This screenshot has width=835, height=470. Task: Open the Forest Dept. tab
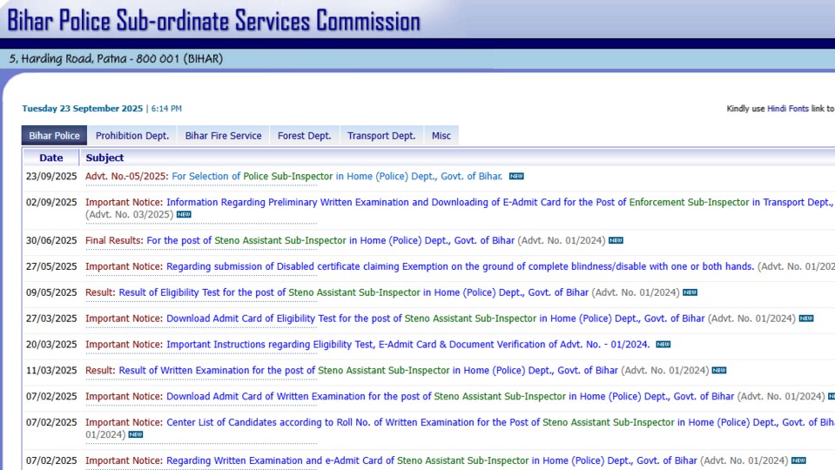point(304,136)
